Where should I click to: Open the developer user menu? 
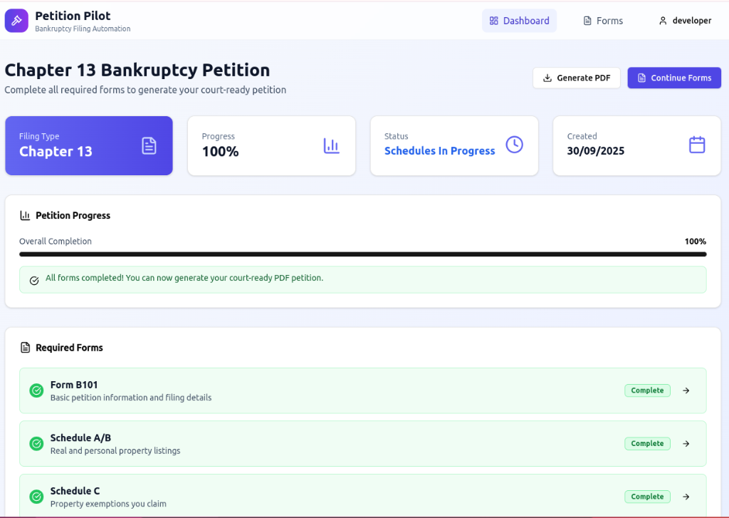click(x=686, y=21)
